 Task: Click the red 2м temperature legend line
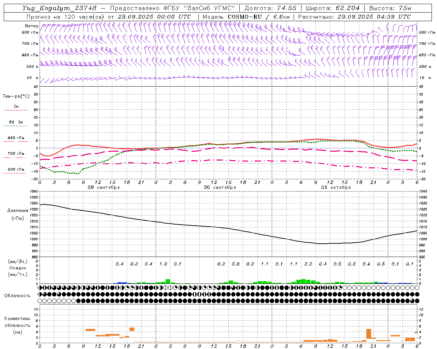[x=16, y=110]
